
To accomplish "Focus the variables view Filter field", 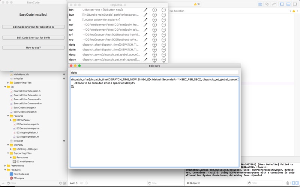I will pos(165,183).
